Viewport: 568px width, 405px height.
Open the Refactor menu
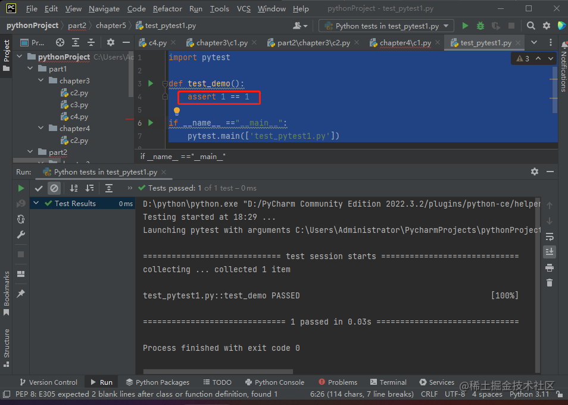tap(167, 9)
